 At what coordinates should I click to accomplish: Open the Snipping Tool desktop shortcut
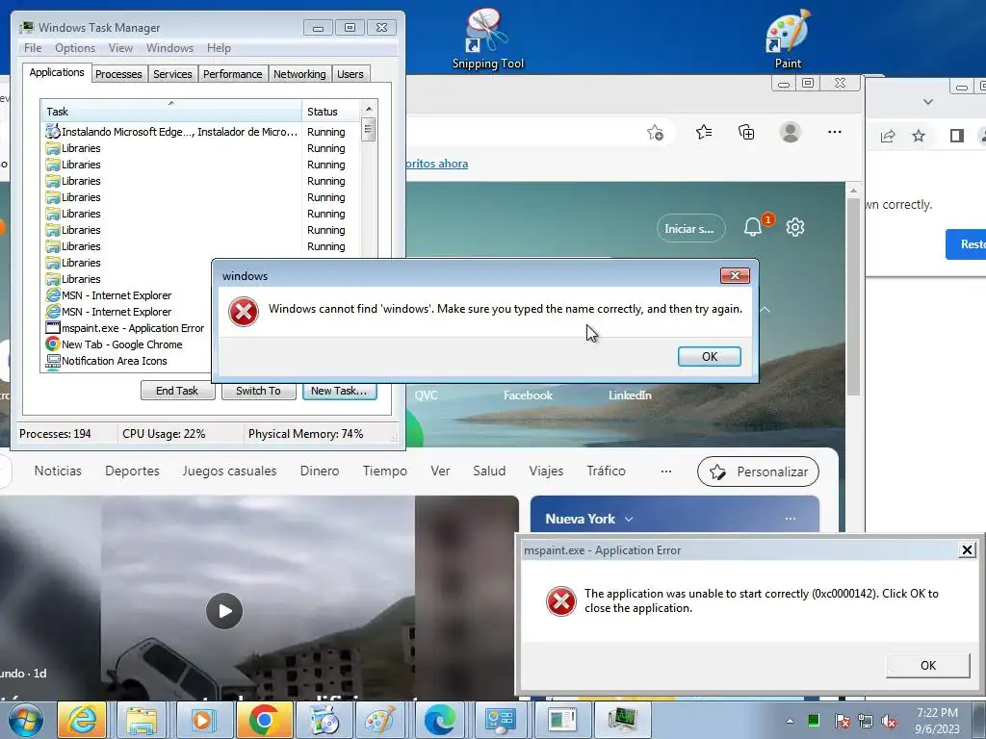pyautogui.click(x=487, y=38)
